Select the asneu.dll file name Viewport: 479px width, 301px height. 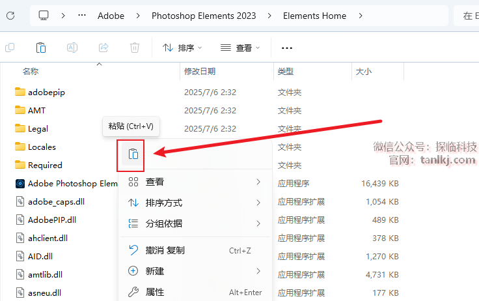coord(45,293)
